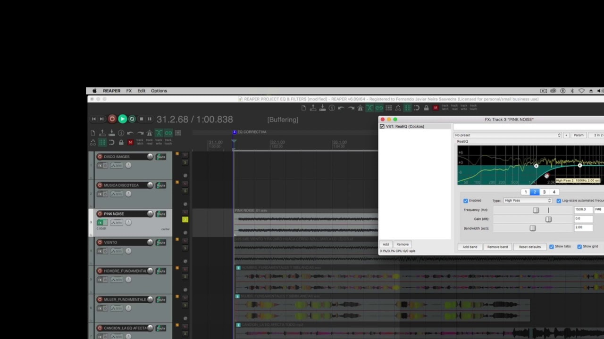The width and height of the screenshot is (604, 339).
Task: Toggle Log-scale automated frequencies checkbox
Action: [559, 201]
